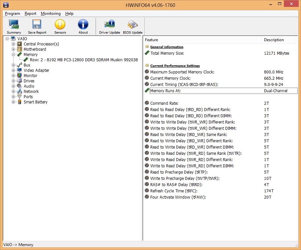Expand the Bus node
The image size is (301, 250).
(13, 65)
